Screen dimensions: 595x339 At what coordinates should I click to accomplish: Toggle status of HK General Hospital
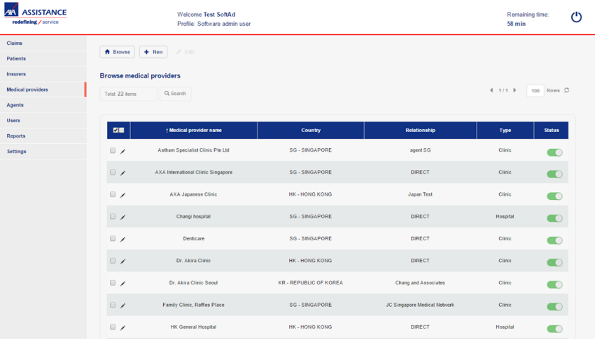tap(554, 329)
